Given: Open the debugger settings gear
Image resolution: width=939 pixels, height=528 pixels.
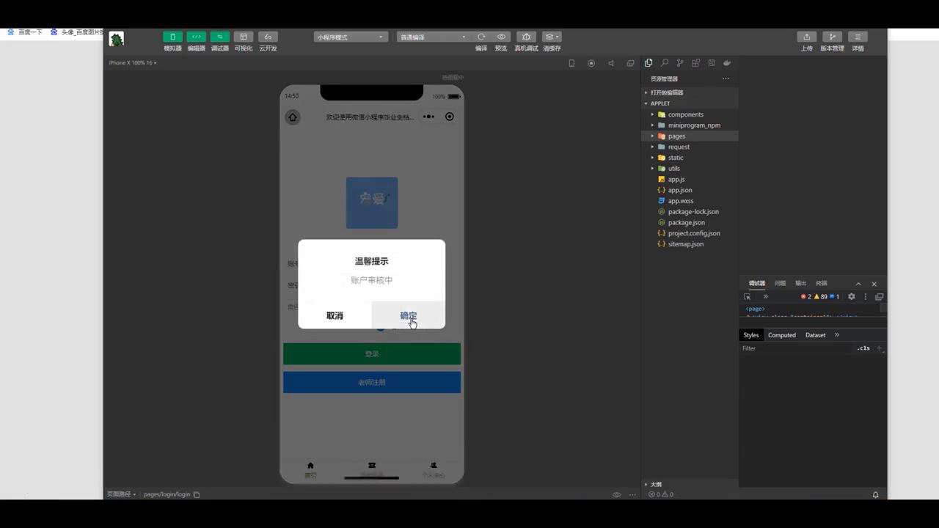Looking at the screenshot, I should point(851,296).
